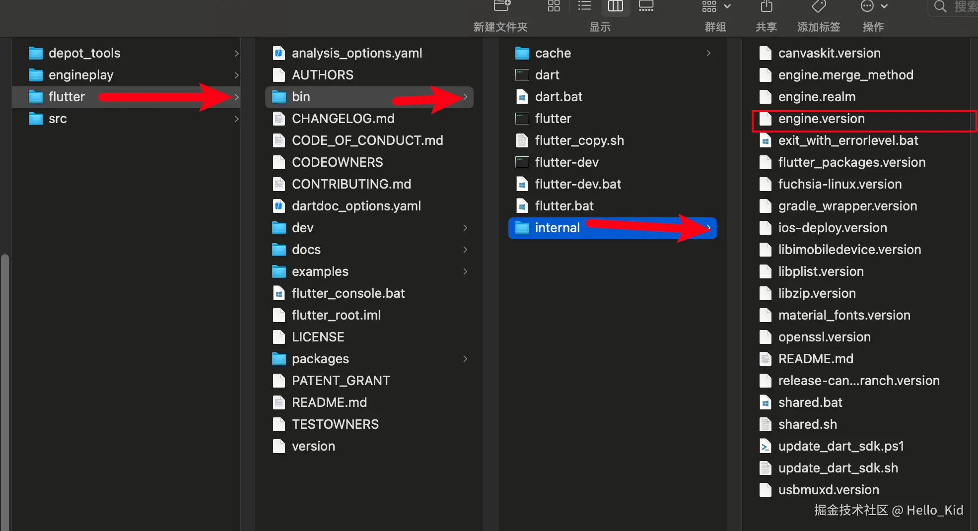Select the TESTOWNERS file name
978x531 pixels.
335,424
